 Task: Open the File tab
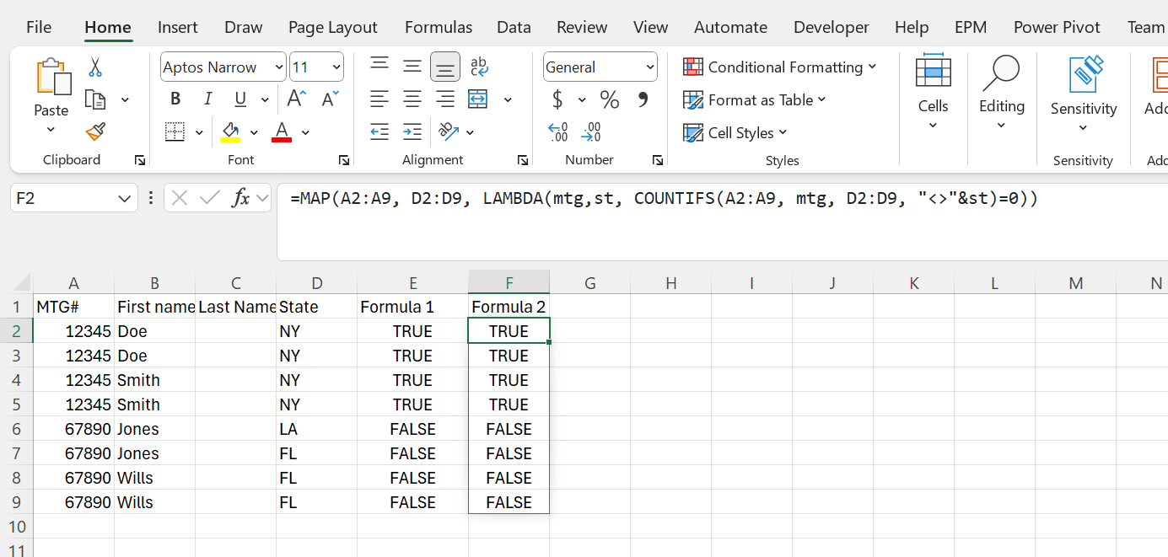tap(39, 27)
